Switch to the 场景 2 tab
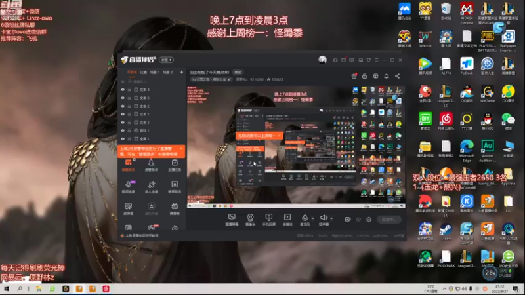The height and width of the screenshot is (295, 525). pos(168,72)
